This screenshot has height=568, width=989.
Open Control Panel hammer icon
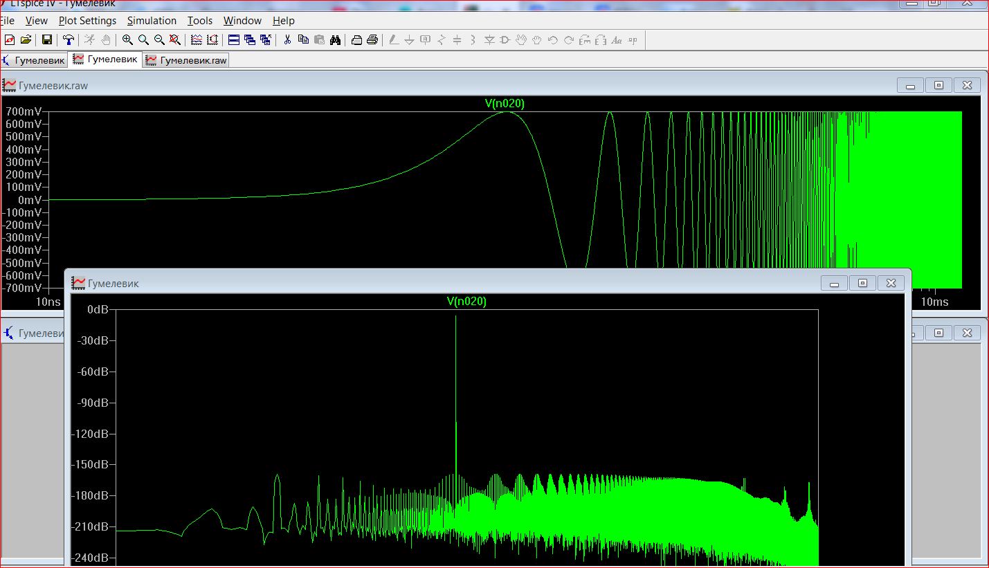click(x=68, y=40)
